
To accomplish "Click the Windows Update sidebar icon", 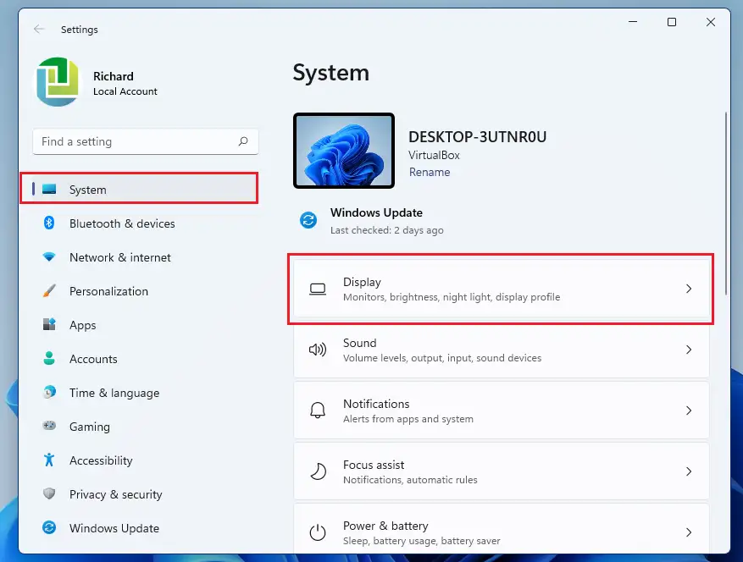I will (x=49, y=527).
